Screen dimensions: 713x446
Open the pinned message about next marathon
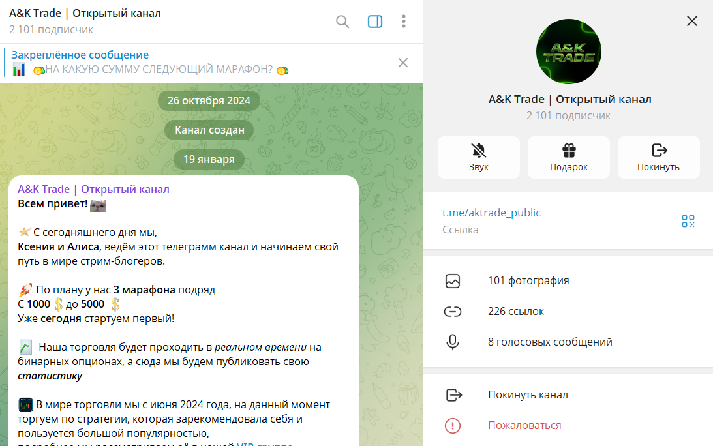click(x=150, y=63)
